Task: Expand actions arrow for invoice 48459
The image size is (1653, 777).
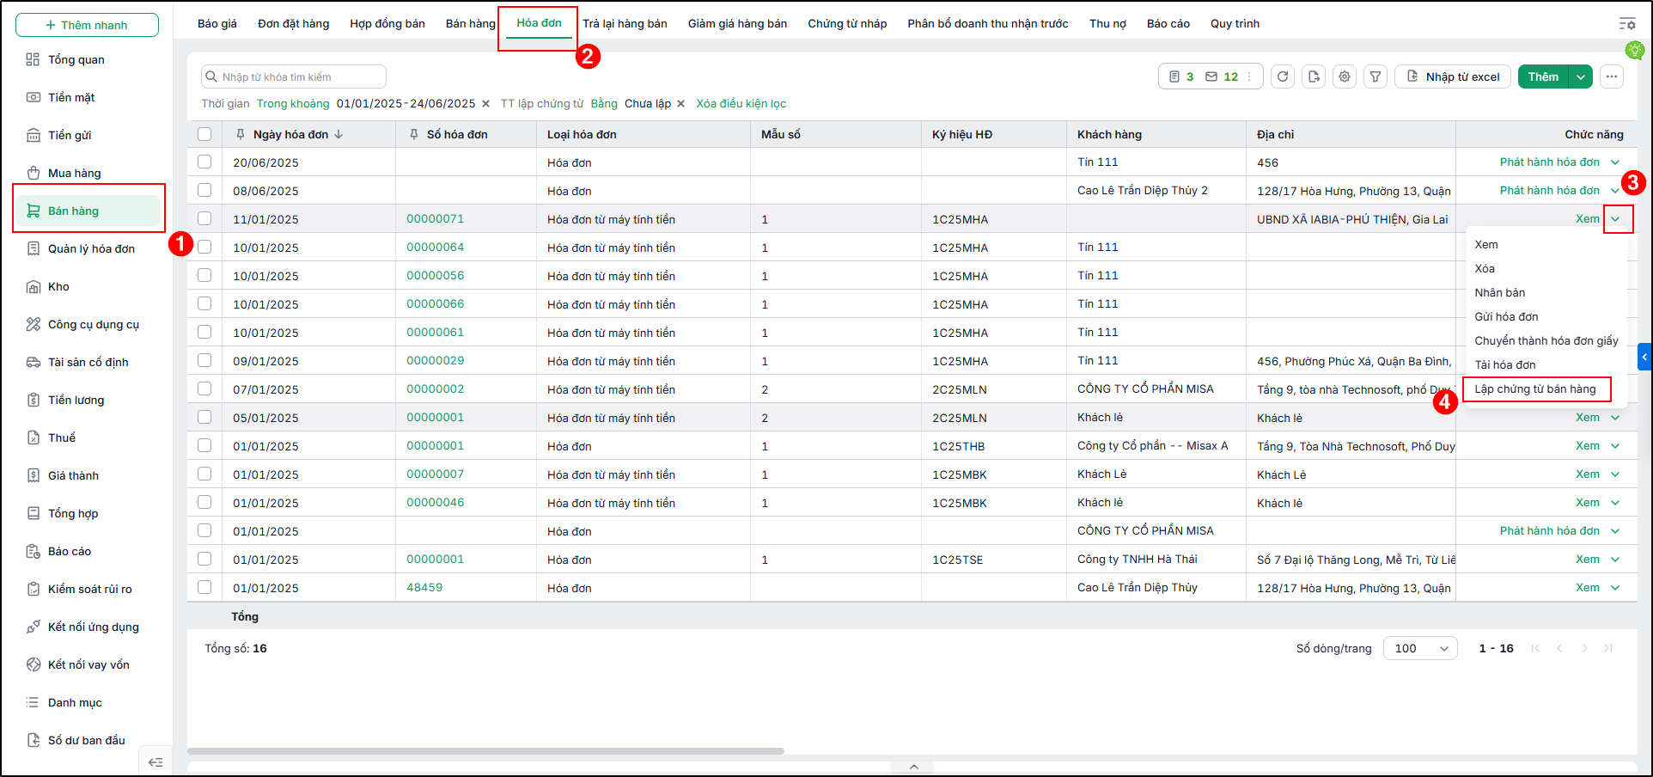Action: (1615, 587)
